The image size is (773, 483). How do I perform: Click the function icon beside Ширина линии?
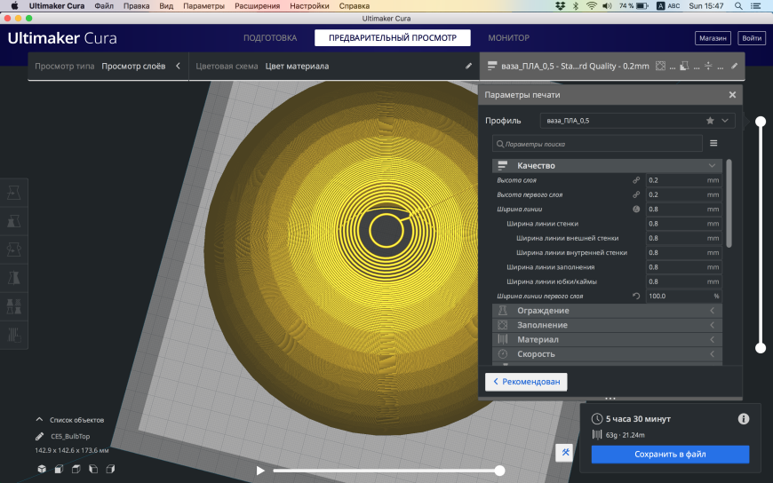[636, 209]
